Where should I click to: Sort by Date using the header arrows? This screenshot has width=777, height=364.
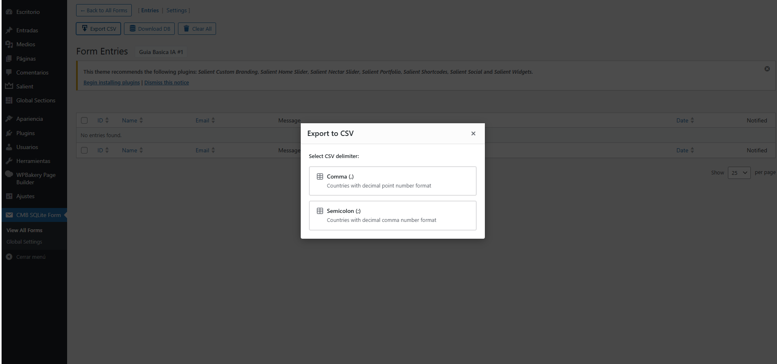692,120
